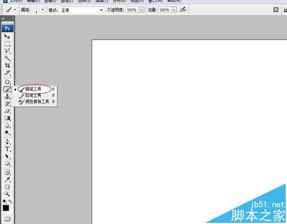The image size is (287, 224).
Task: Expand toolbox with double-arrow at top
Action: 3,19
